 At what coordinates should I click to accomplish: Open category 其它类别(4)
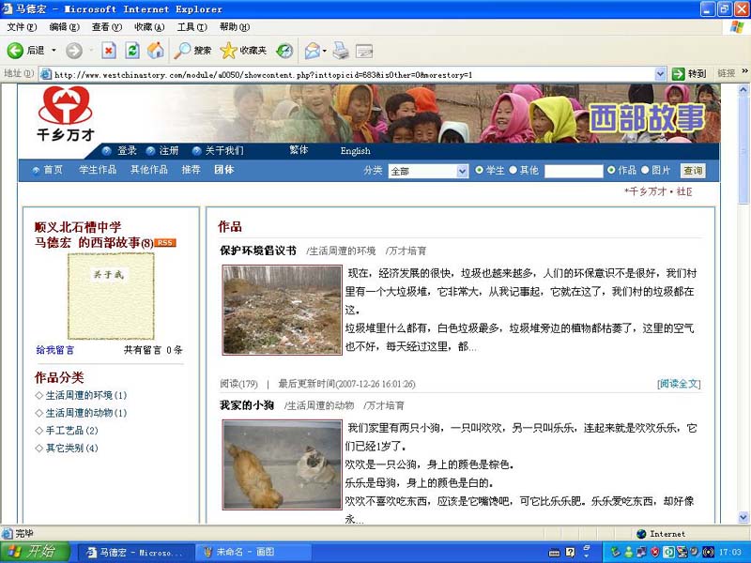tap(71, 449)
